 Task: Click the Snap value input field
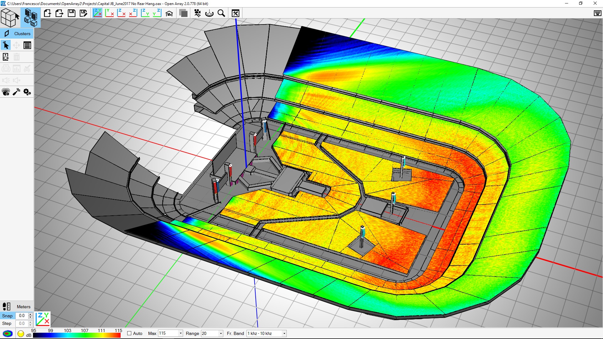22,316
